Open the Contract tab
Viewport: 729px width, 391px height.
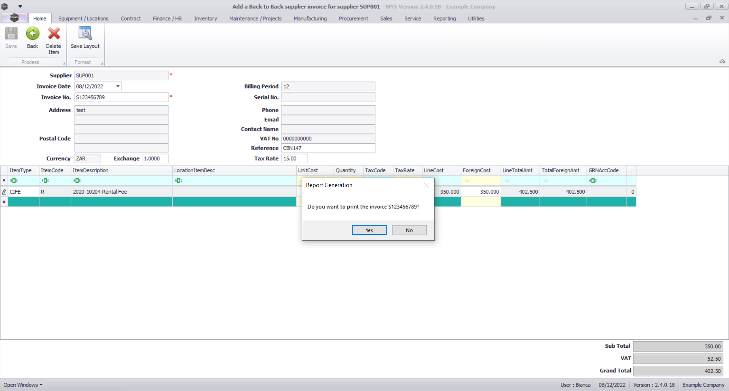pyautogui.click(x=131, y=19)
